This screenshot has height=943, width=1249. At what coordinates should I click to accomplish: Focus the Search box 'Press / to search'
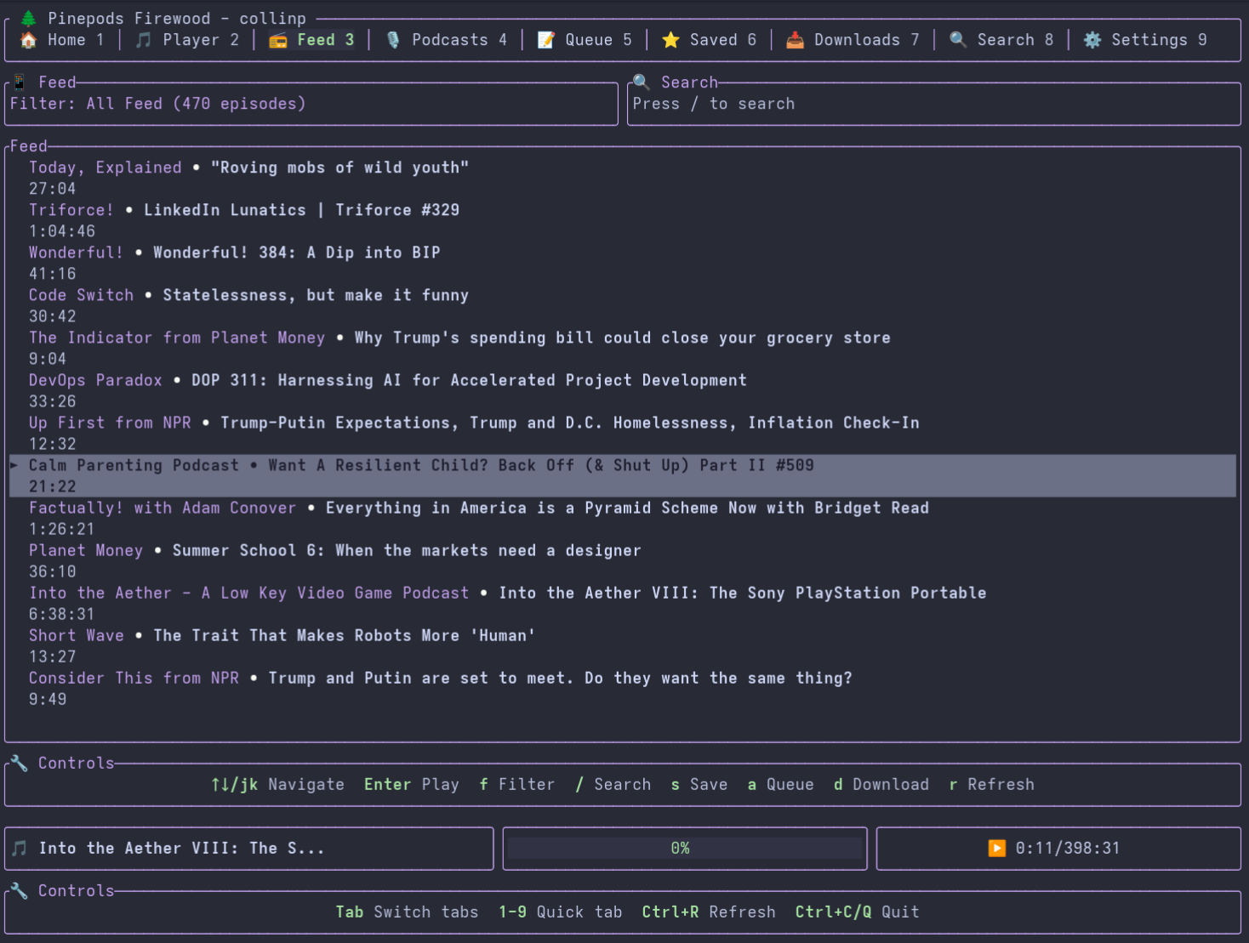coord(932,104)
